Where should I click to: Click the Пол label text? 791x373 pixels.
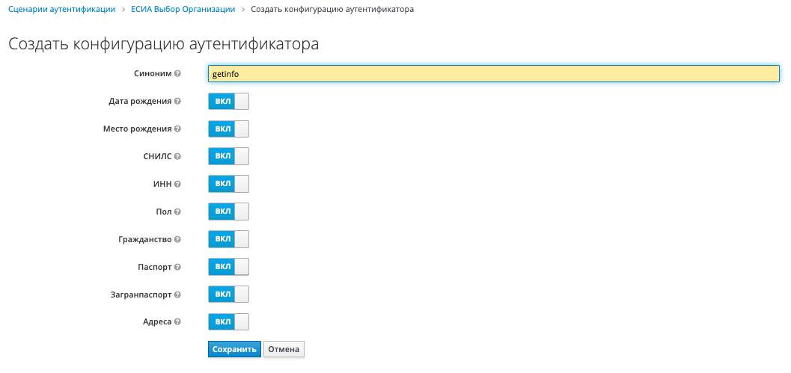(x=164, y=212)
